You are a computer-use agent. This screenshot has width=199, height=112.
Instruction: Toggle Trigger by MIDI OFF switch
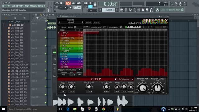coord(104,27)
